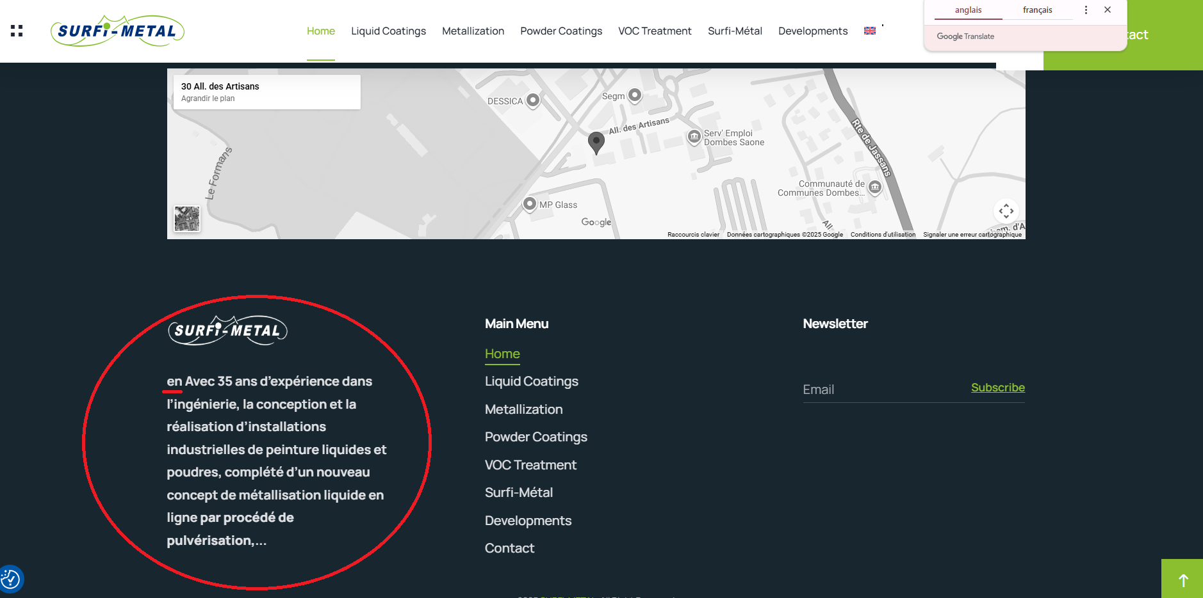Viewport: 1203px width, 598px height.
Task: Toggle satellite view map thumbnail
Action: [187, 219]
